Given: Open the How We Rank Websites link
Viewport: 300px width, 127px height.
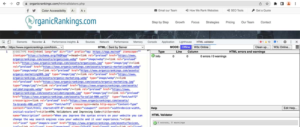Looking at the screenshot, I should [x=202, y=10].
